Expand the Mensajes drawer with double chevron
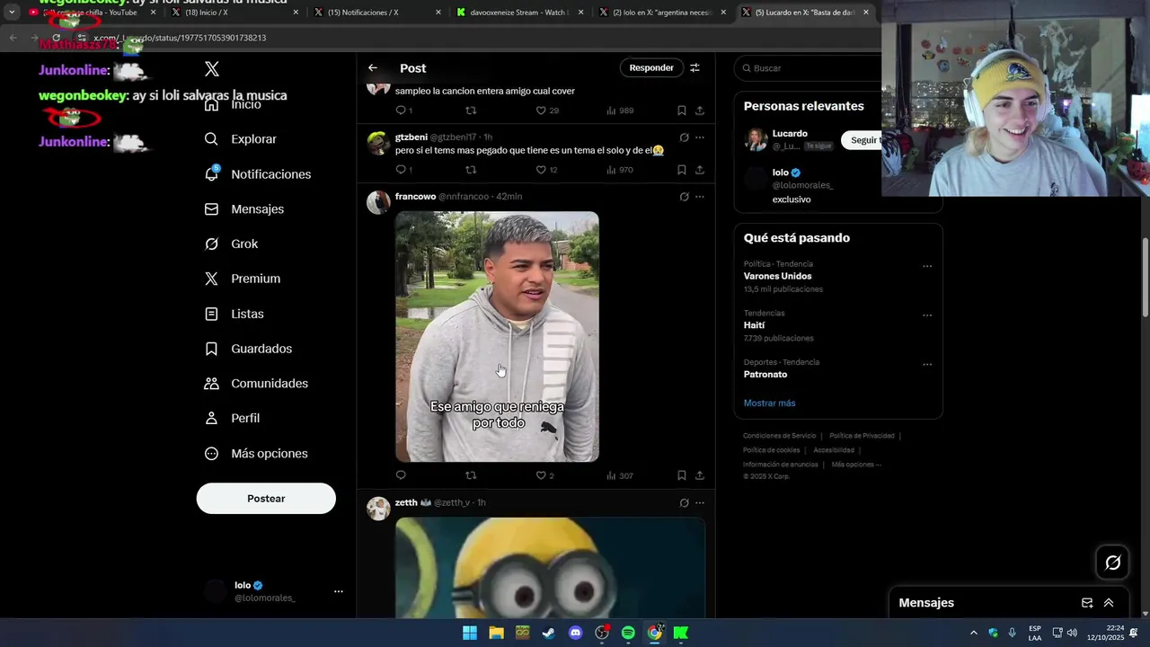The width and height of the screenshot is (1150, 647). [x=1109, y=603]
